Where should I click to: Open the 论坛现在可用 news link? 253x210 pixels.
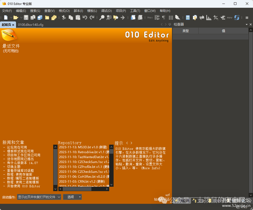17,147
